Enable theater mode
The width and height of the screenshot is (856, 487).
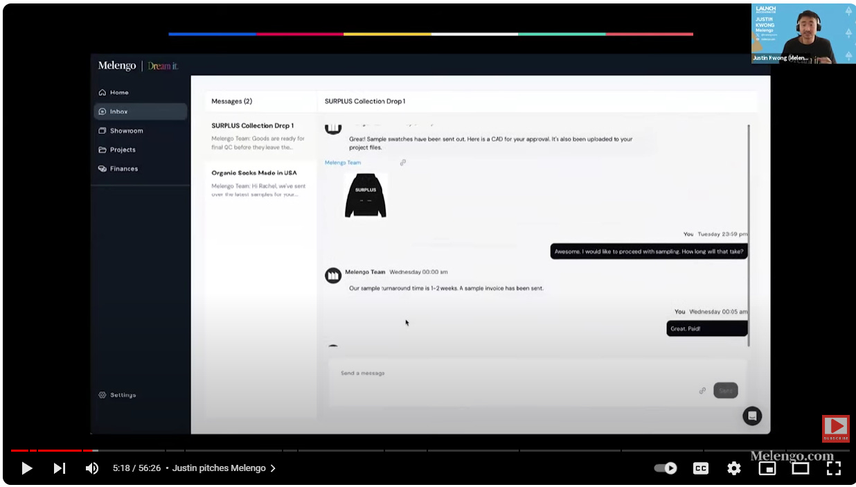[801, 468]
